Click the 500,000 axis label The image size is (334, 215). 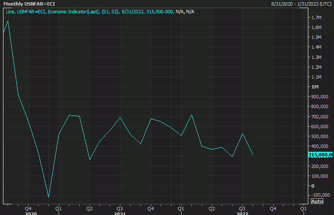(319, 136)
